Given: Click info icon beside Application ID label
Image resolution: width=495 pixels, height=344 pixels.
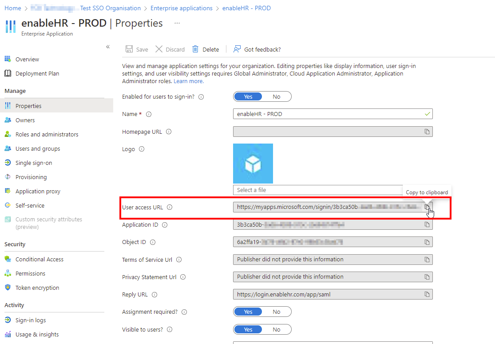Looking at the screenshot, I should click(x=164, y=225).
